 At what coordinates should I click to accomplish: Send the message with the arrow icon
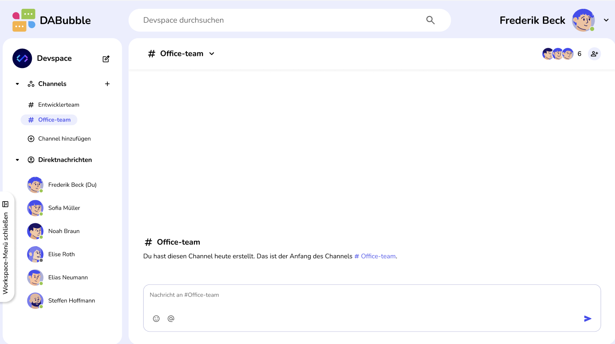click(587, 319)
